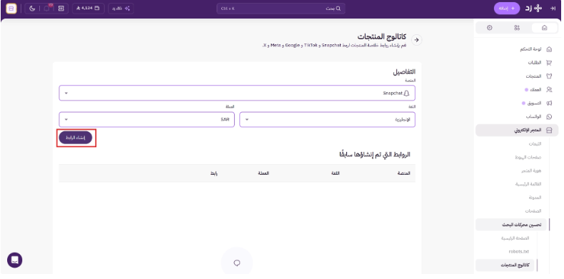Select كاتالوج المنتجات sidebar item
Screen dimensions: 564x279
505,265
